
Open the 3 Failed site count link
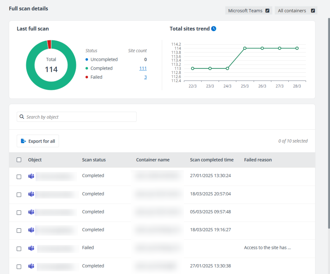[x=146, y=77]
